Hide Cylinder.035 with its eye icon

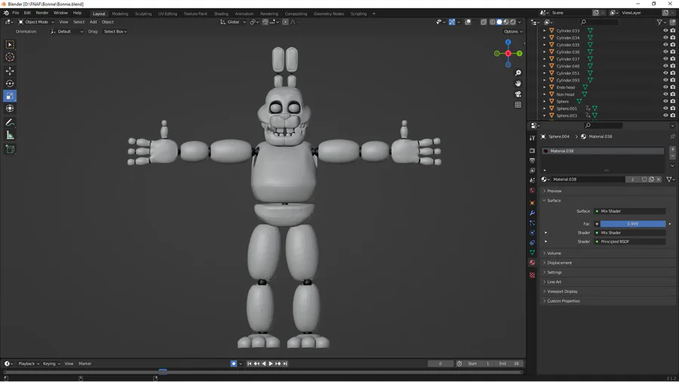665,45
